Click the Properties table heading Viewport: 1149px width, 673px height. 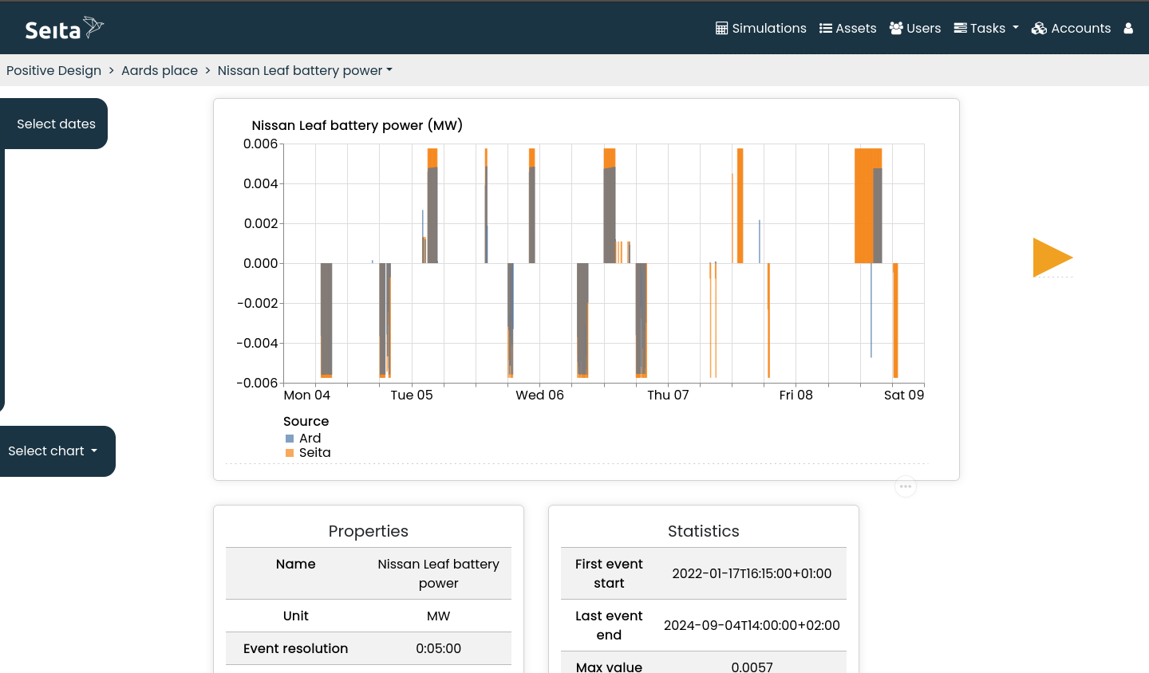click(x=369, y=531)
